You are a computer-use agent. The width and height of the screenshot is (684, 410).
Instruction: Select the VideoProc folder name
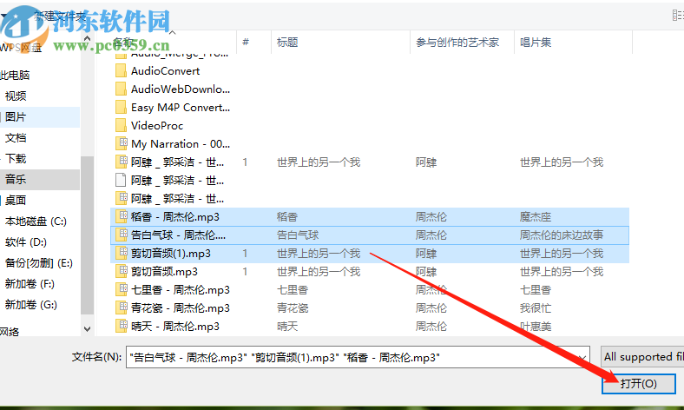[157, 126]
